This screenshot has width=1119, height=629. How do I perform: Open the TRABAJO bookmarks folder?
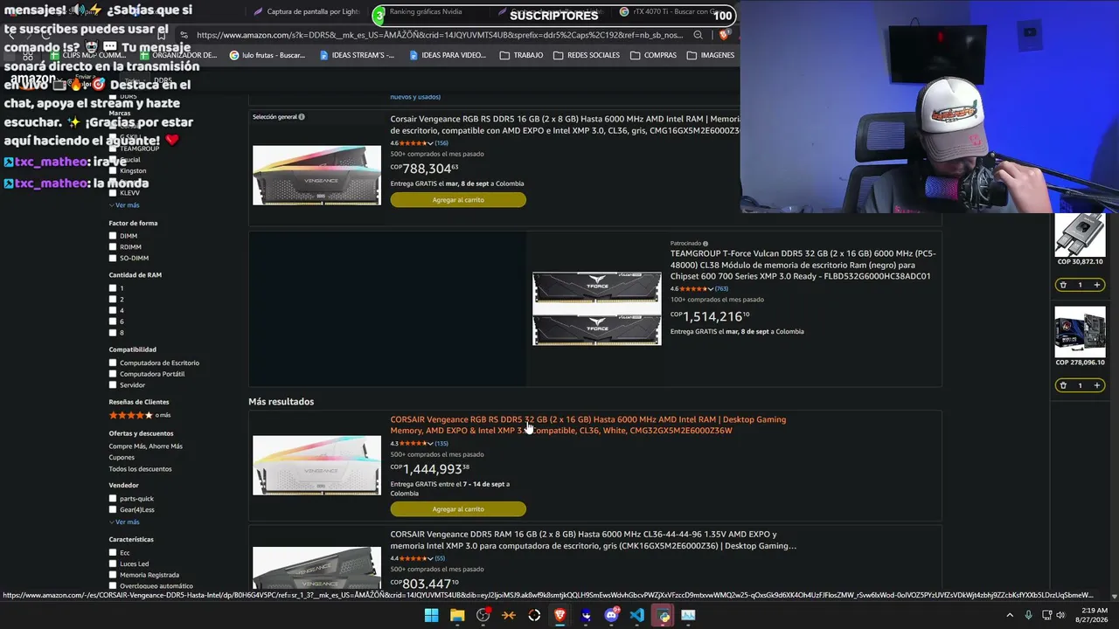click(x=521, y=55)
